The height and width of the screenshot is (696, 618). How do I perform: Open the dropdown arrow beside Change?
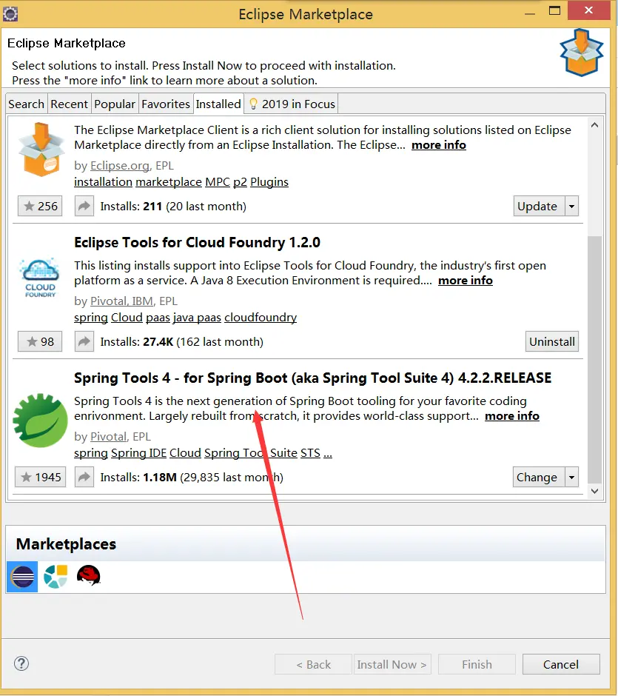[572, 477]
